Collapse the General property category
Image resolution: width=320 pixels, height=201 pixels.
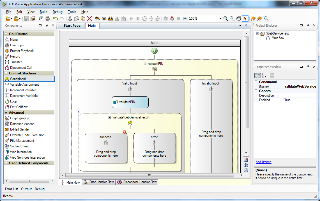pos(256,91)
